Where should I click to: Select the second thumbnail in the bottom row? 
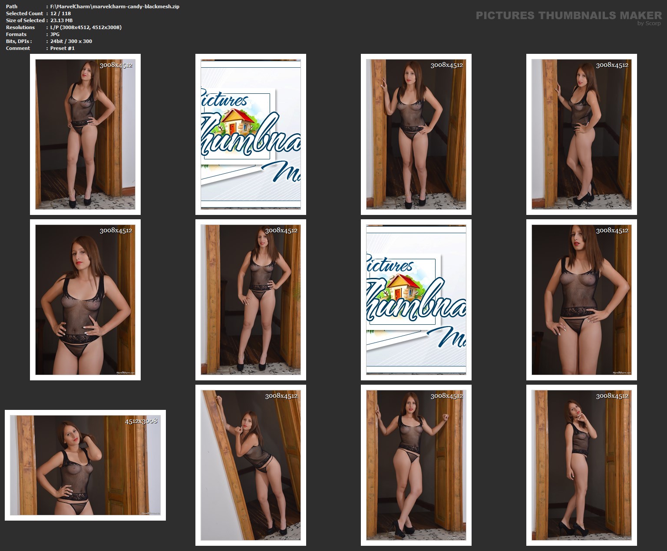coord(251,465)
